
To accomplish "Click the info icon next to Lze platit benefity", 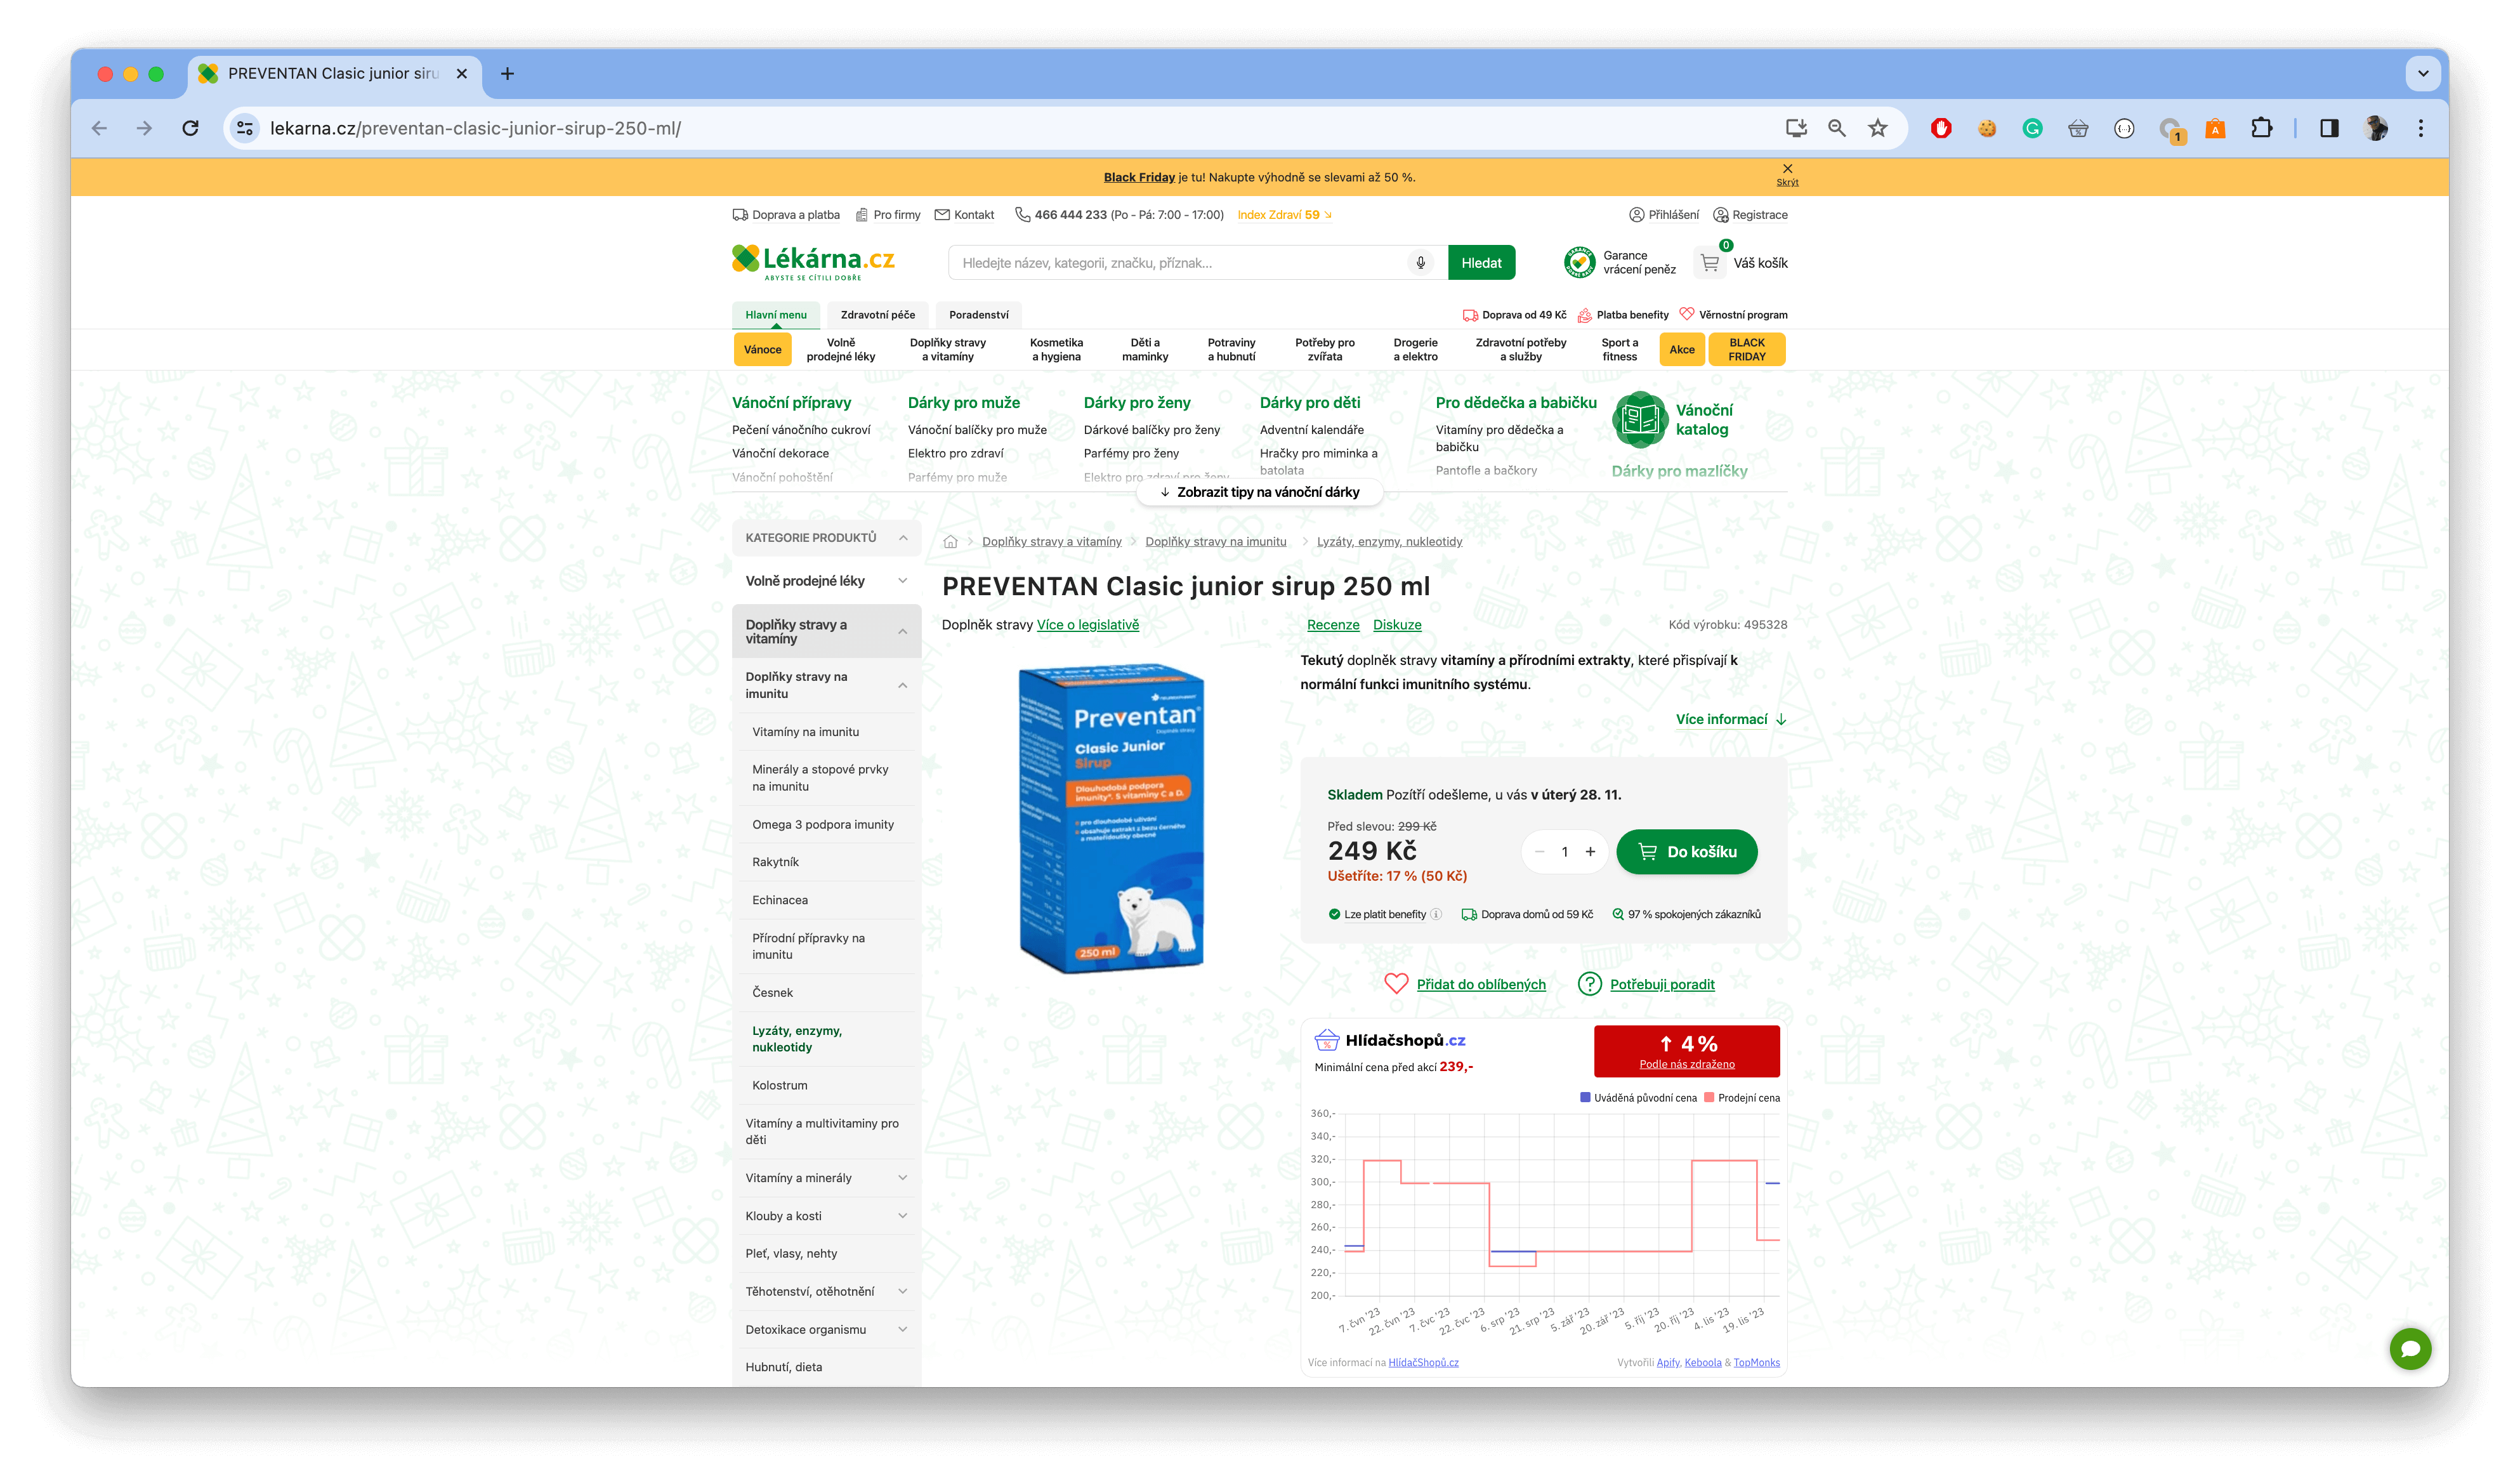I will point(1437,913).
